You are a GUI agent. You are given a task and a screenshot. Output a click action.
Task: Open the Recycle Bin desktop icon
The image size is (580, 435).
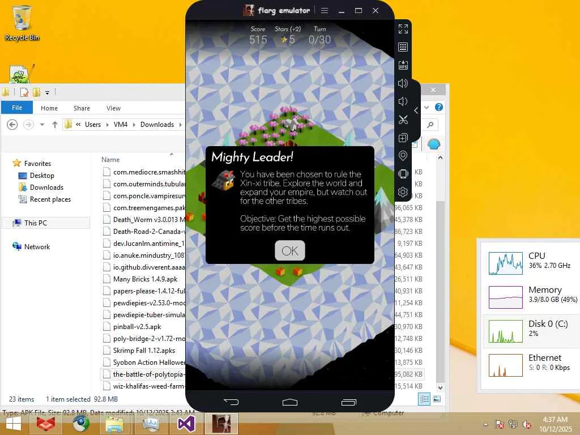(x=22, y=23)
